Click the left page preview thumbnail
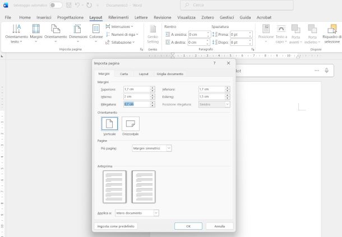 [x=115, y=187]
